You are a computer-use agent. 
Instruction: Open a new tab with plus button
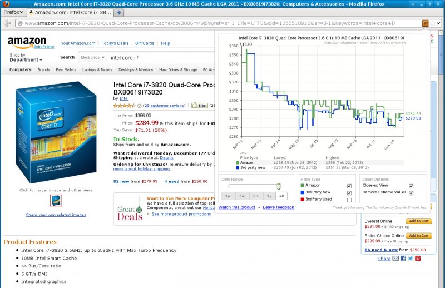[119, 12]
